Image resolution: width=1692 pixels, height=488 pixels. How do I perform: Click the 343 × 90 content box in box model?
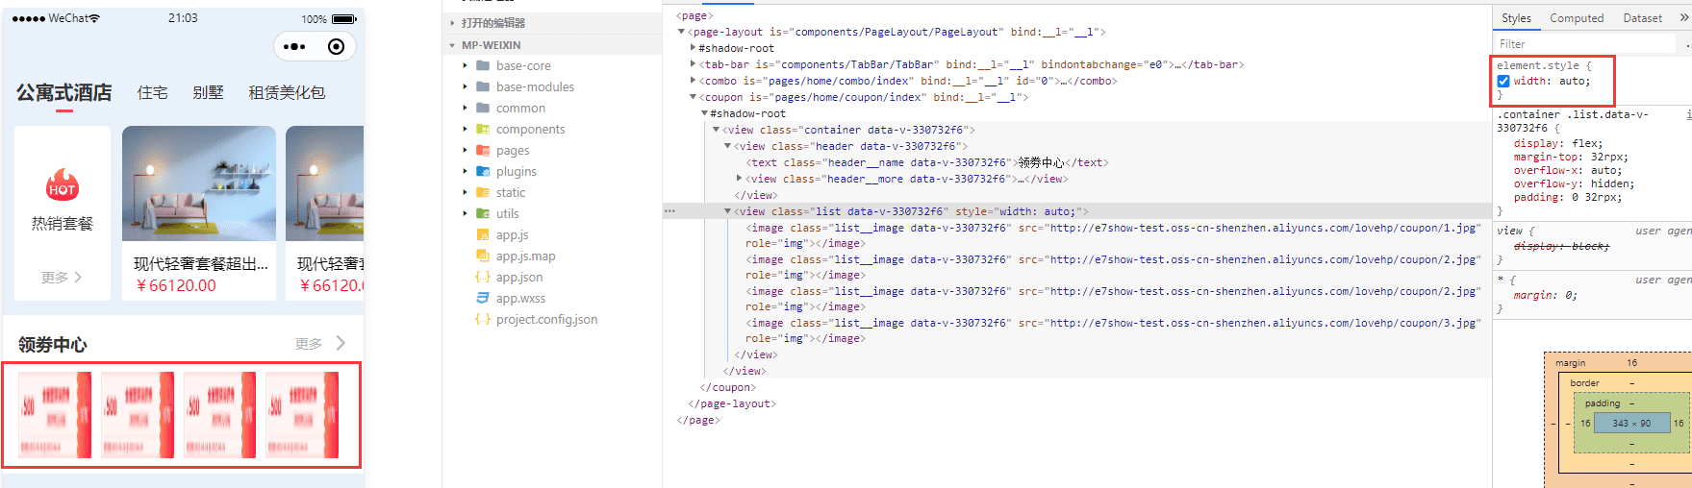(x=1631, y=423)
